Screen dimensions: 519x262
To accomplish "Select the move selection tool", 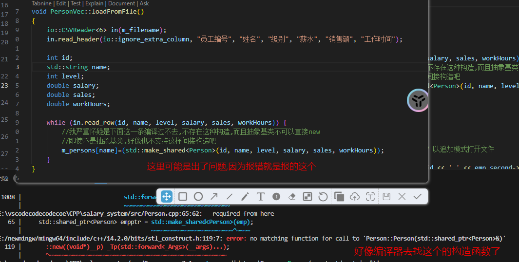I will click(167, 197).
